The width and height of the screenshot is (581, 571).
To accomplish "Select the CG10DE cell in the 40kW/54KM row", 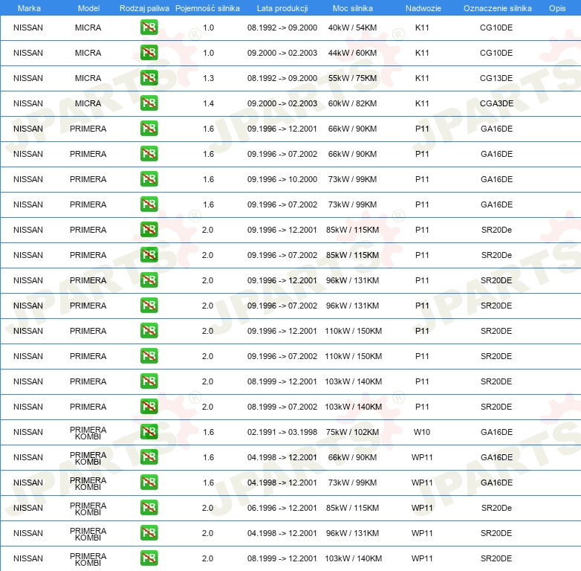I will 496,28.
